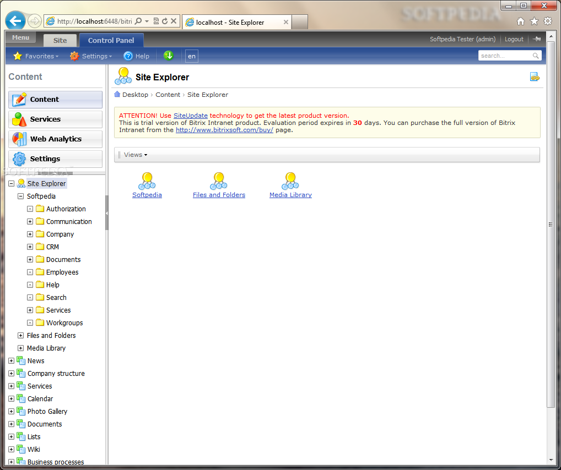Image resolution: width=561 pixels, height=470 pixels.
Task: Expand the Files and Folders node
Action: coord(21,335)
